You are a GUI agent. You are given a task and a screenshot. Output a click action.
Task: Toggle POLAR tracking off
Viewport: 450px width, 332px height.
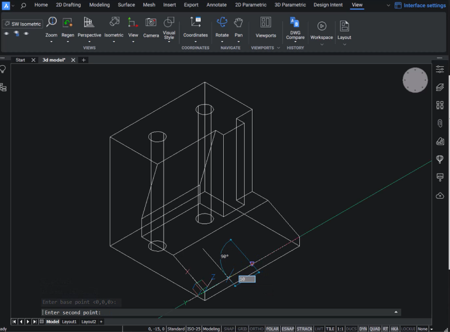pyautogui.click(x=273, y=329)
